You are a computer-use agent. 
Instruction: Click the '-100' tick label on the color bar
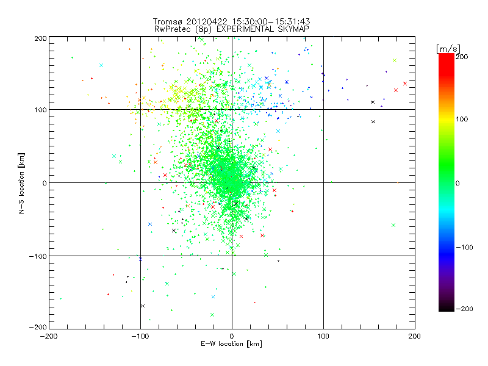click(464, 247)
